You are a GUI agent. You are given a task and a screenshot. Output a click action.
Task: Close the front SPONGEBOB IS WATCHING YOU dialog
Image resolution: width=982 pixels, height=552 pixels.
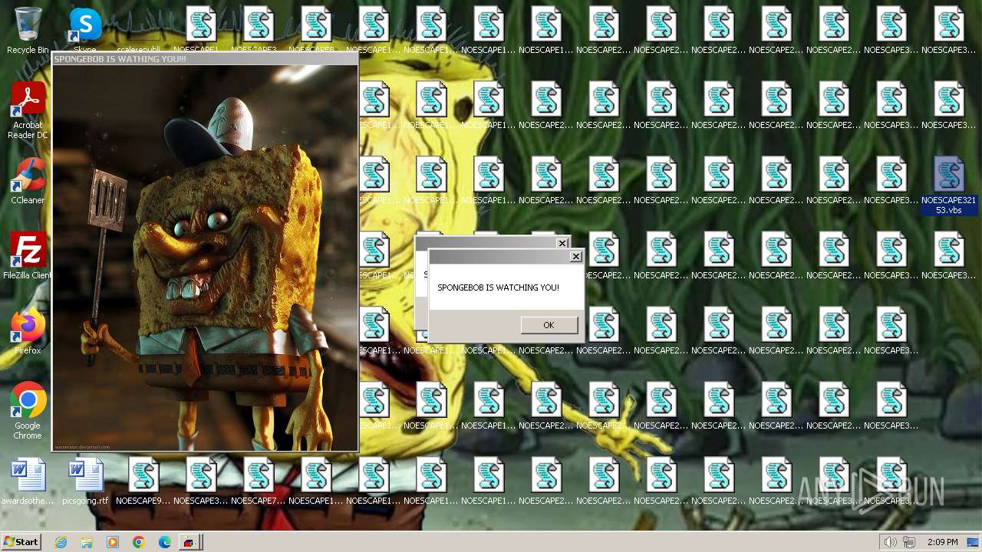click(x=576, y=257)
